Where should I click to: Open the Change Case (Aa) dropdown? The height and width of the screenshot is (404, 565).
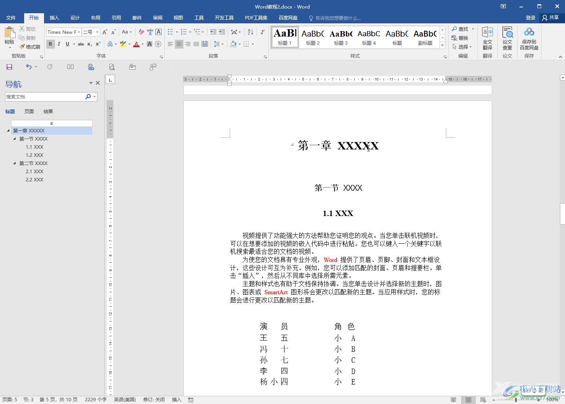click(127, 32)
